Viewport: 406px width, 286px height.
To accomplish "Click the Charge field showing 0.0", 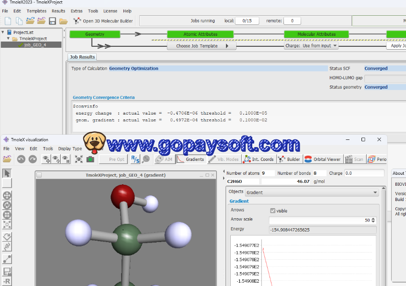I will coord(364,173).
